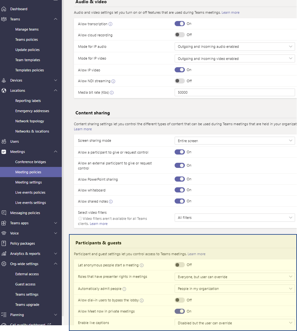This screenshot has height=331, width=297.
Task: Select the Voice section icon
Action: tap(5, 233)
